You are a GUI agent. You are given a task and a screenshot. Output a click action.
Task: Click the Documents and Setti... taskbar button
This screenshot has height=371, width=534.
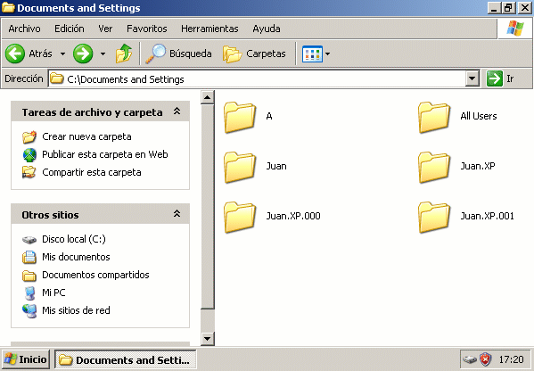(x=126, y=359)
